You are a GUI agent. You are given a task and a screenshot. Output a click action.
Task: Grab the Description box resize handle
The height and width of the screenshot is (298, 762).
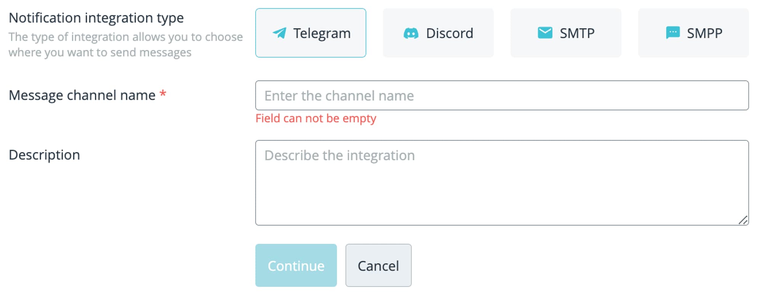click(x=743, y=220)
